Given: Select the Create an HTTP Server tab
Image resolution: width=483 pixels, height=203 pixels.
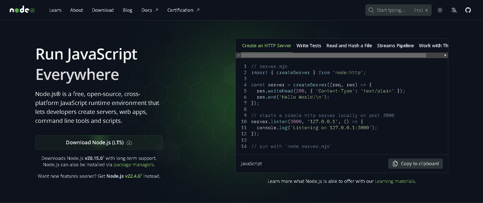Looking at the screenshot, I should (267, 46).
